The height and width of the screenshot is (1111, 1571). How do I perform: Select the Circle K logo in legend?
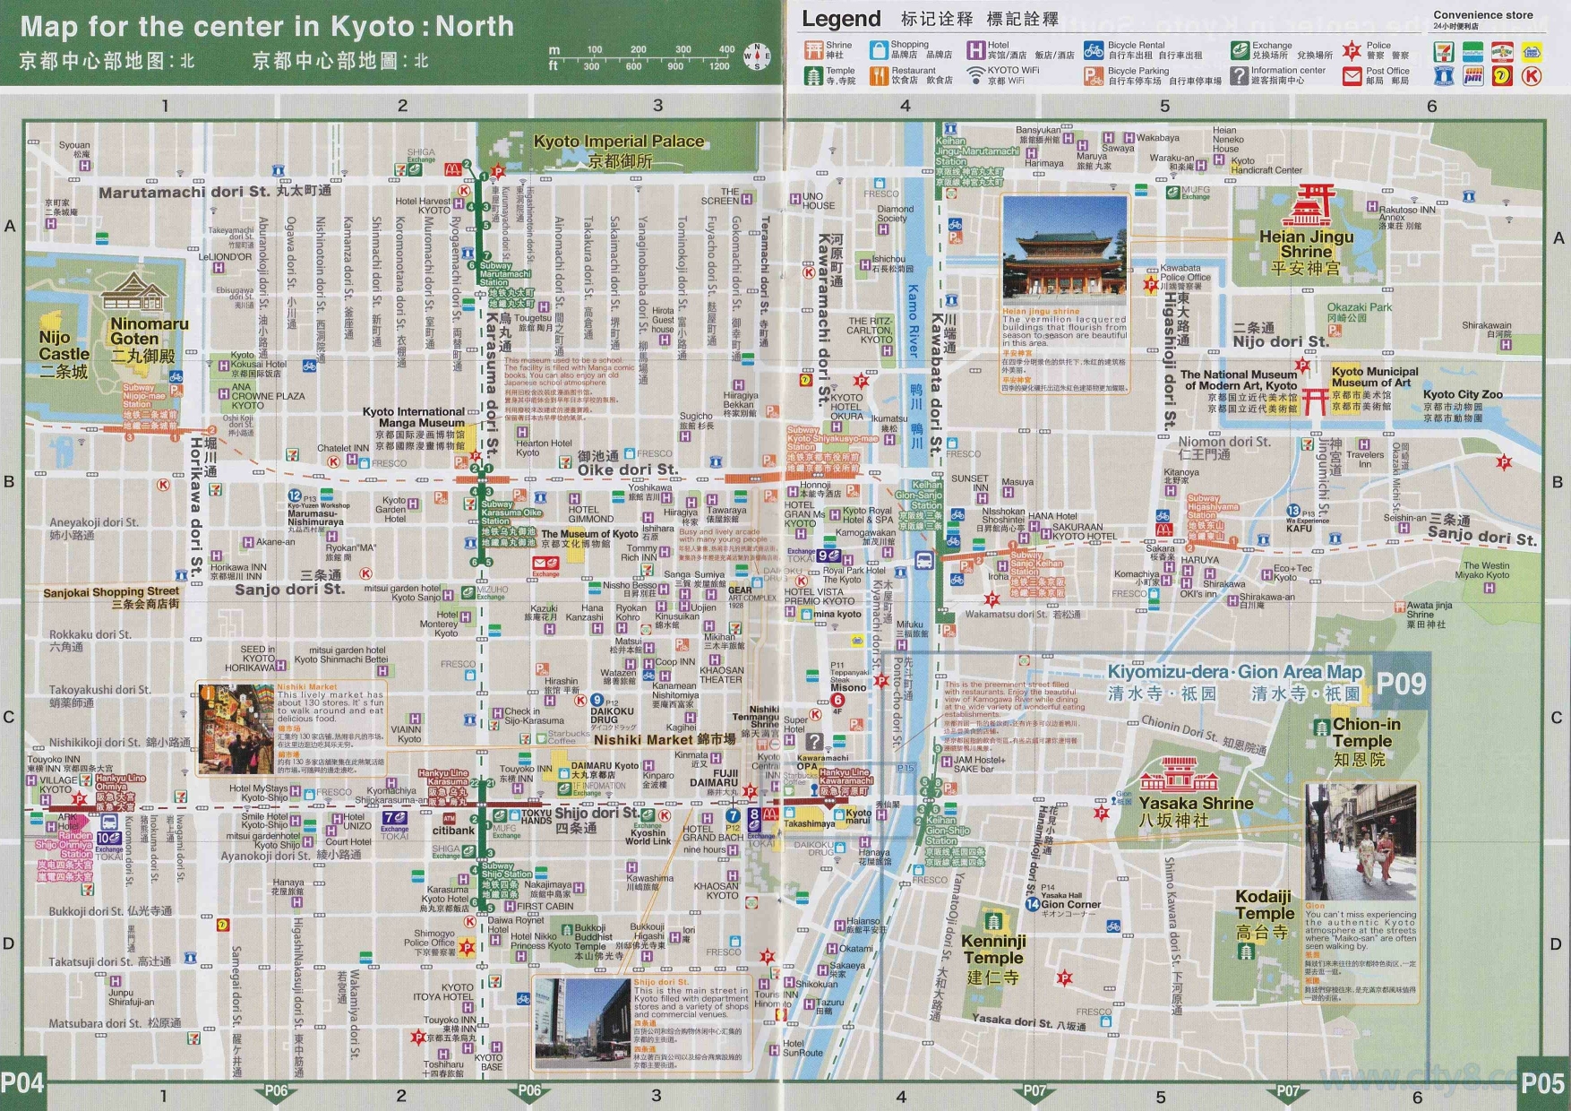[x=1532, y=76]
